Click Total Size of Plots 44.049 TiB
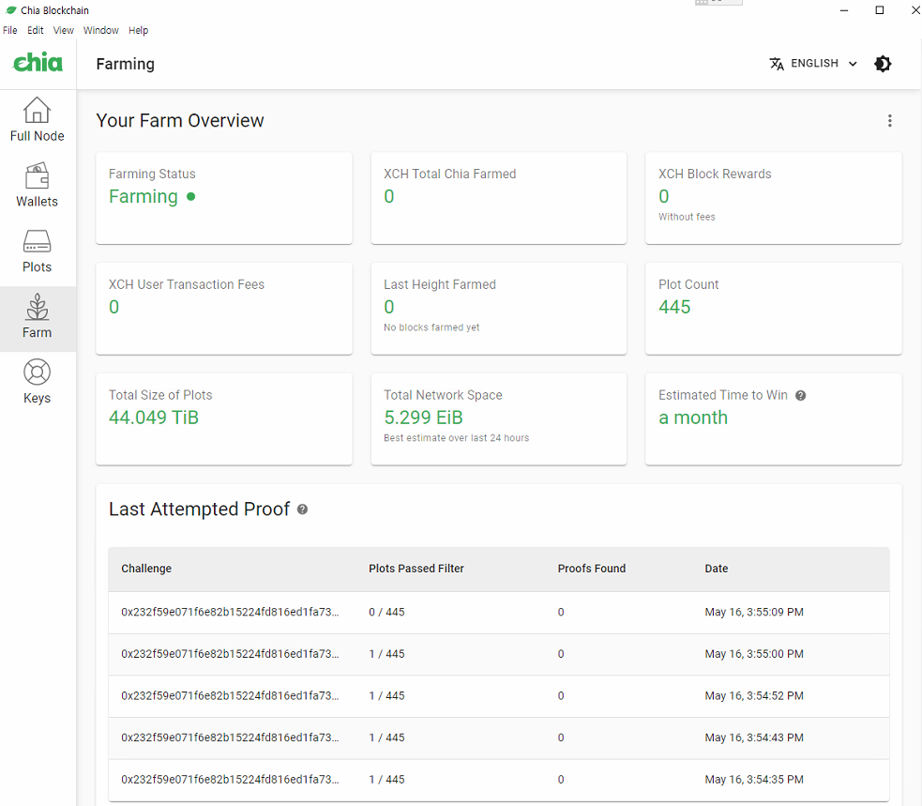922x806 pixels. click(154, 418)
